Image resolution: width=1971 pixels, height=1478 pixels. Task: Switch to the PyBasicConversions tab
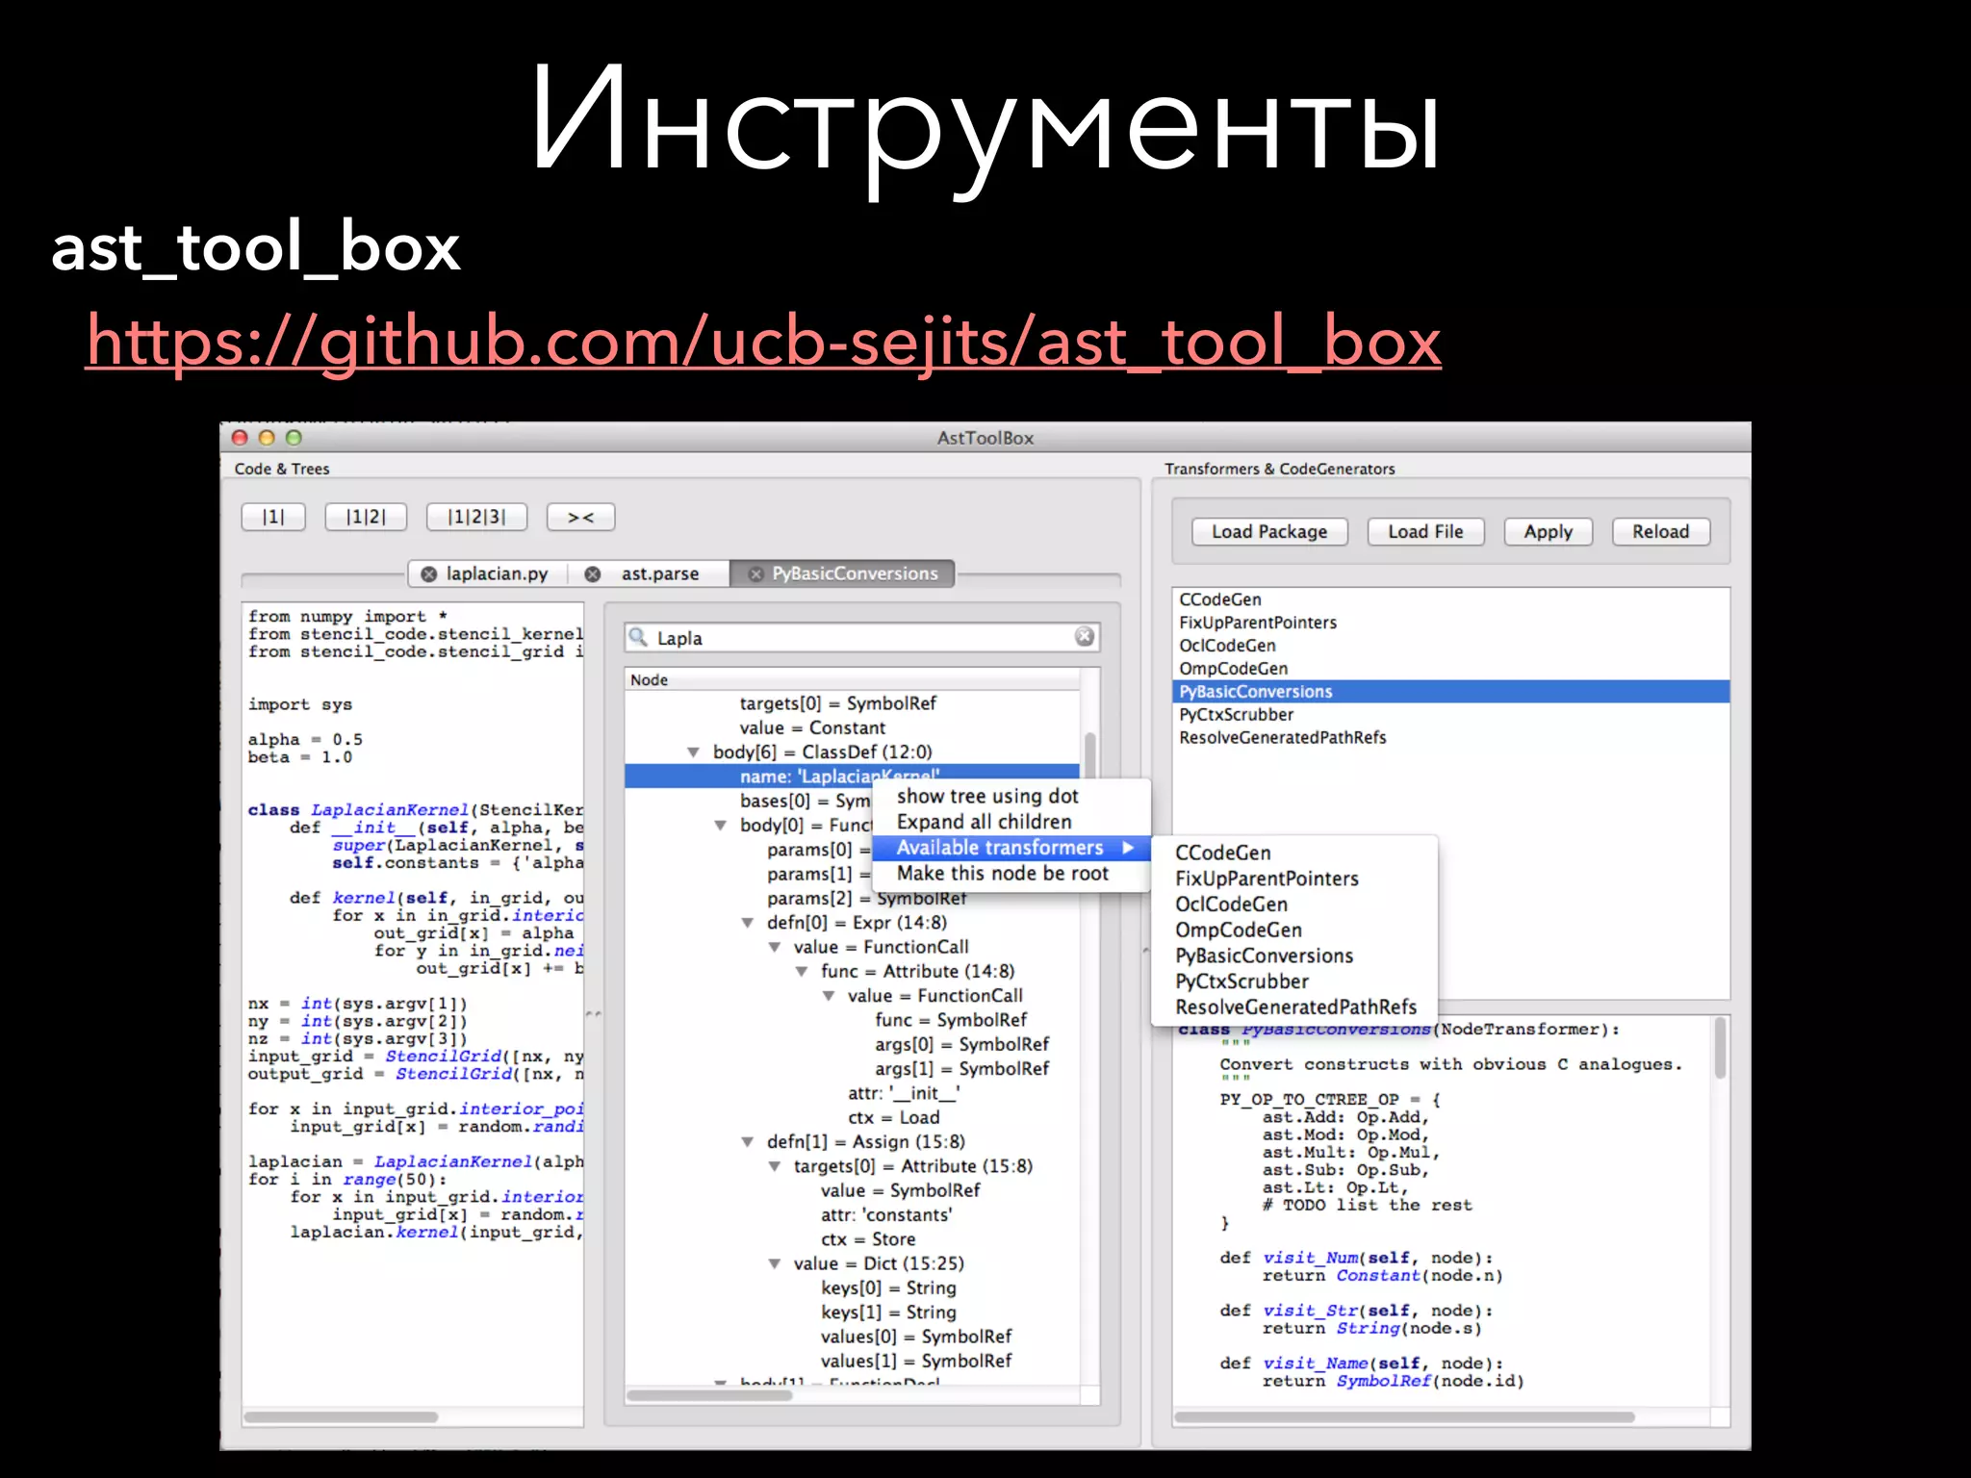(x=855, y=573)
